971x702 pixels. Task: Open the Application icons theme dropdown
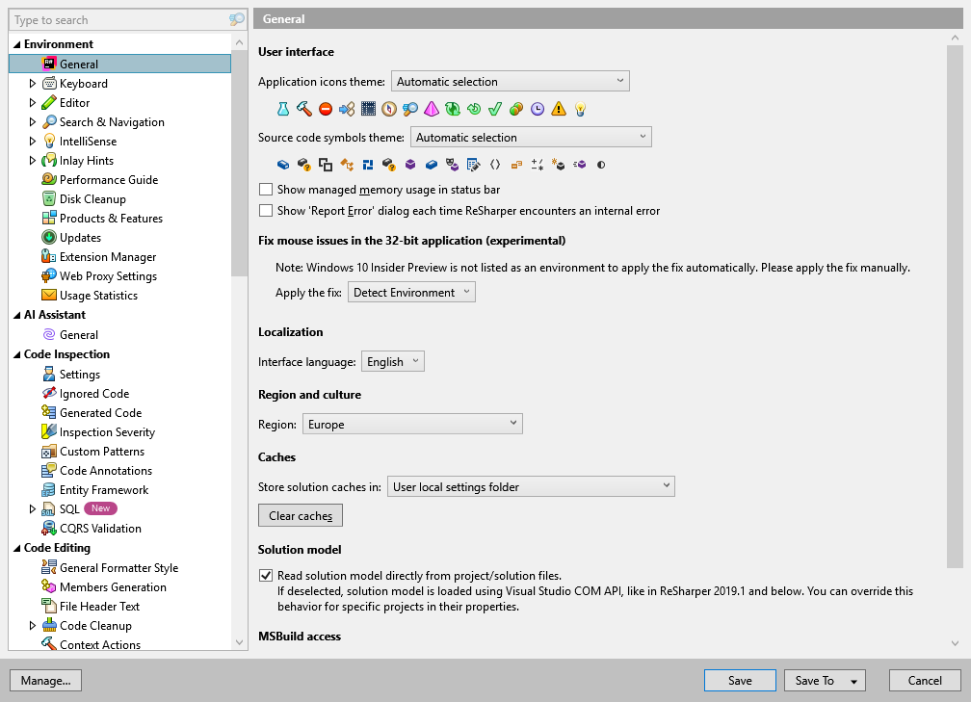tap(510, 81)
